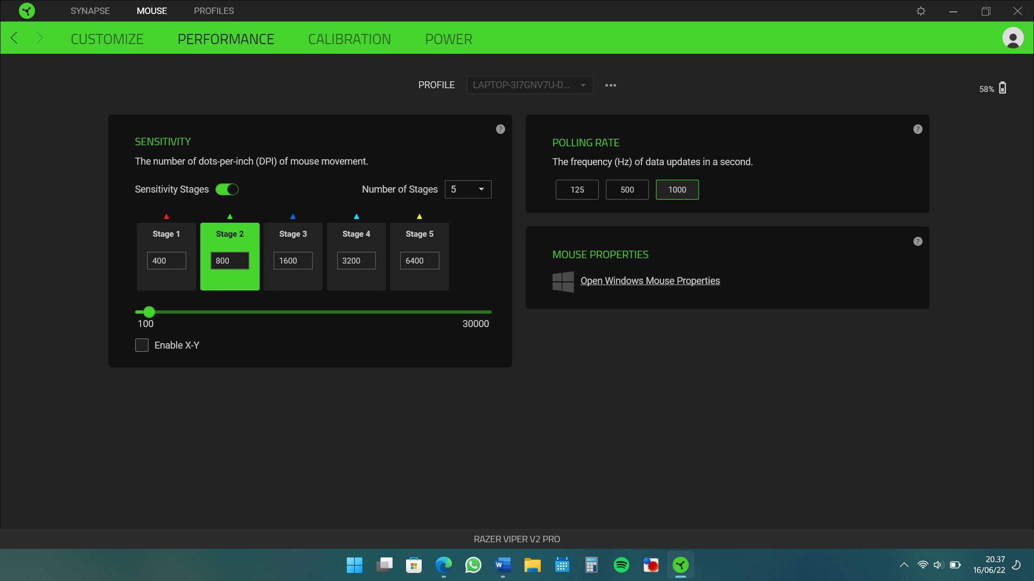Viewport: 1034px width, 581px height.
Task: Open the user account avatar
Action: point(1012,38)
